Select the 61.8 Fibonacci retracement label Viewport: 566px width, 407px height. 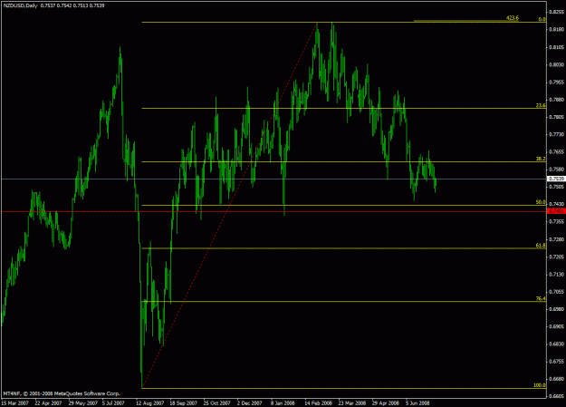541,246
